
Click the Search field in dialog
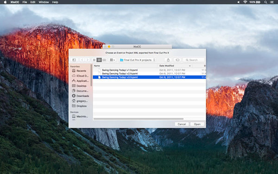194,60
